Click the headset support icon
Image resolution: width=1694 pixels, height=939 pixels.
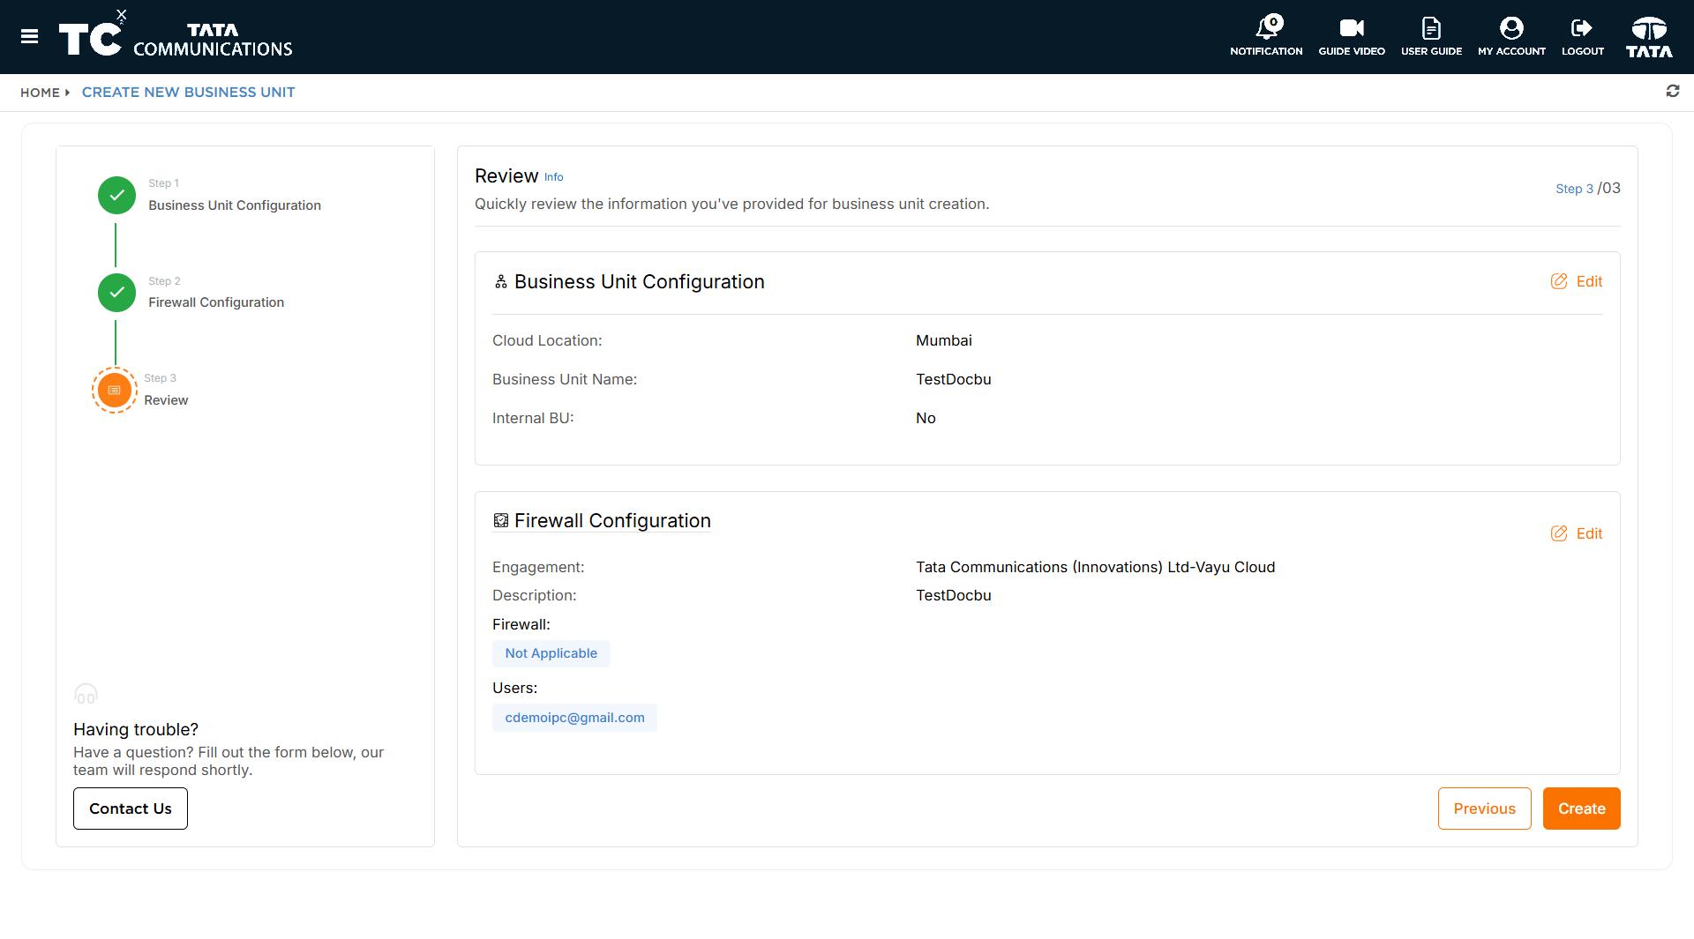point(86,694)
